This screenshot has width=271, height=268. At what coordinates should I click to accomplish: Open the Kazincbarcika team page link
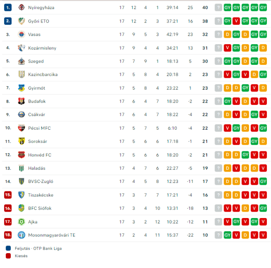[43, 74]
